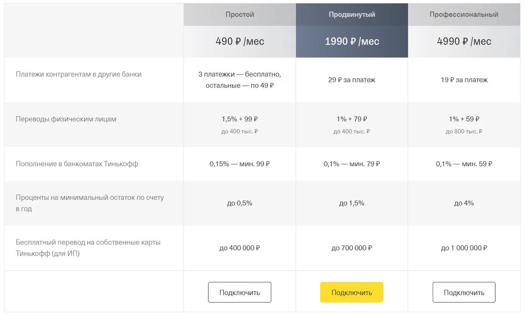Click the Переводы физическим лицам row label

click(x=66, y=119)
